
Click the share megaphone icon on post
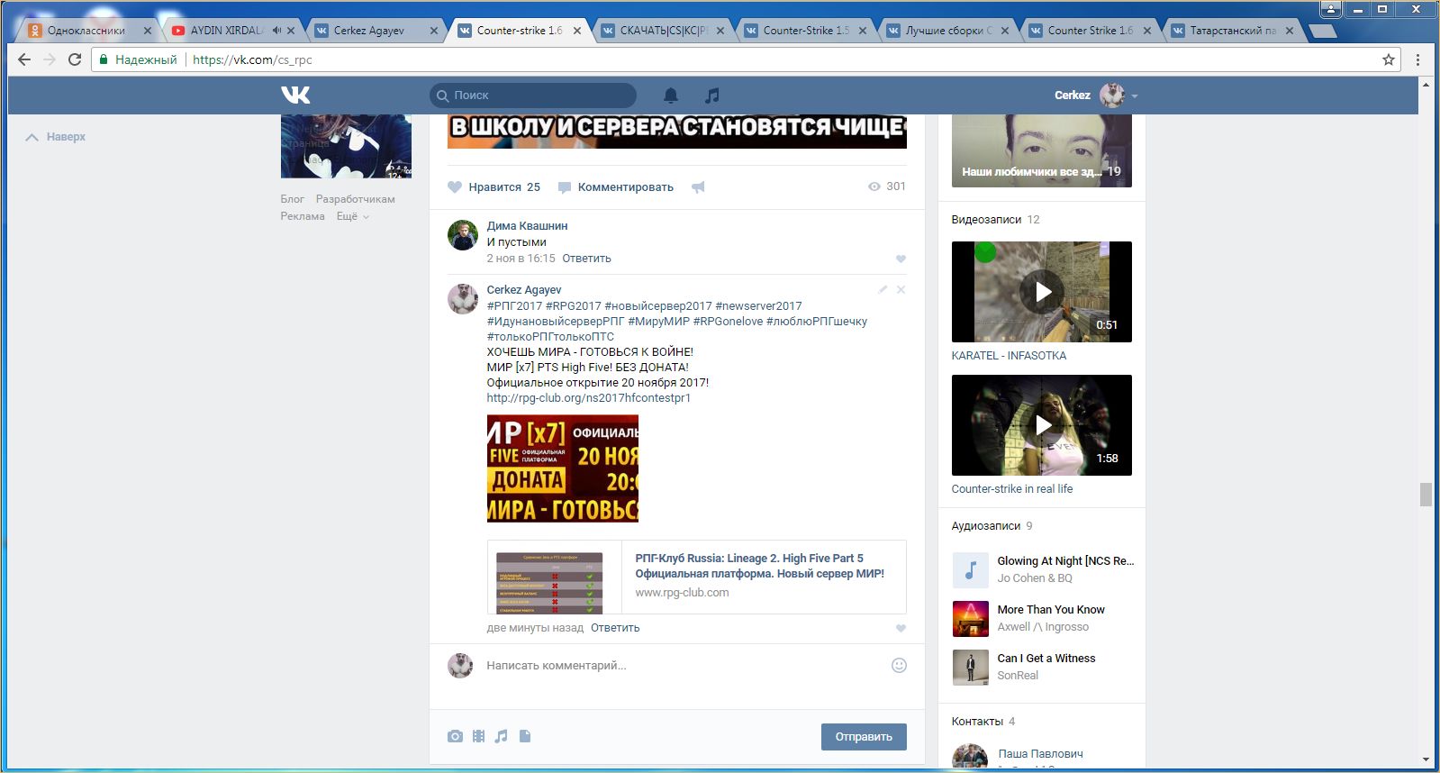coord(698,187)
